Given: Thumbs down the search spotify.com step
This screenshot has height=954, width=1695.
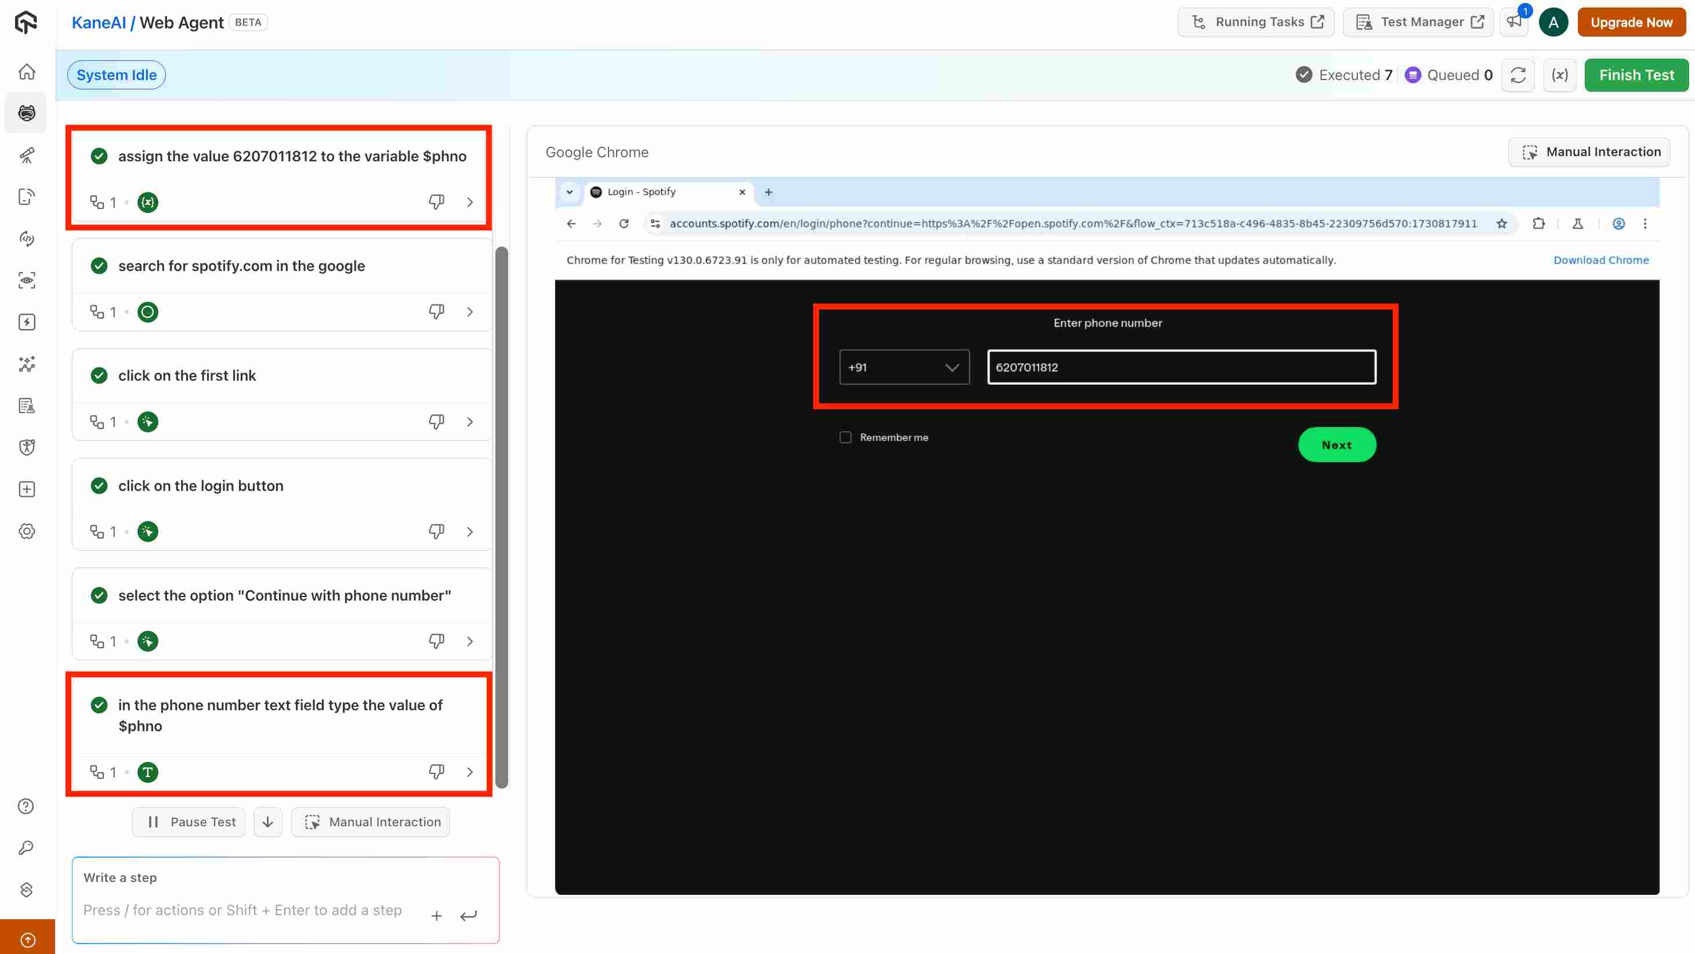Looking at the screenshot, I should [x=436, y=312].
